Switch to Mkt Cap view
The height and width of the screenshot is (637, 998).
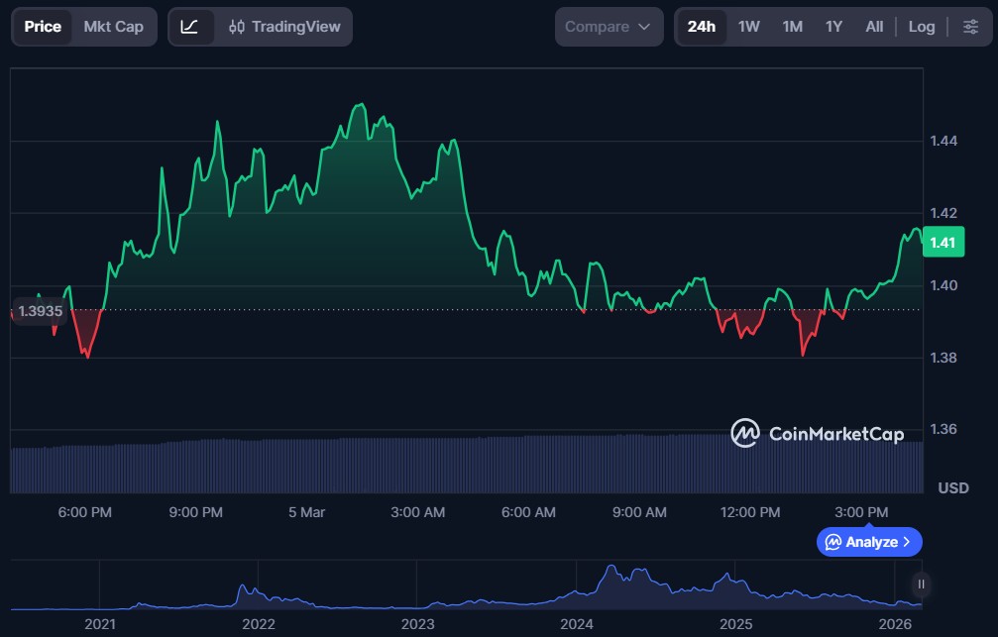[112, 27]
